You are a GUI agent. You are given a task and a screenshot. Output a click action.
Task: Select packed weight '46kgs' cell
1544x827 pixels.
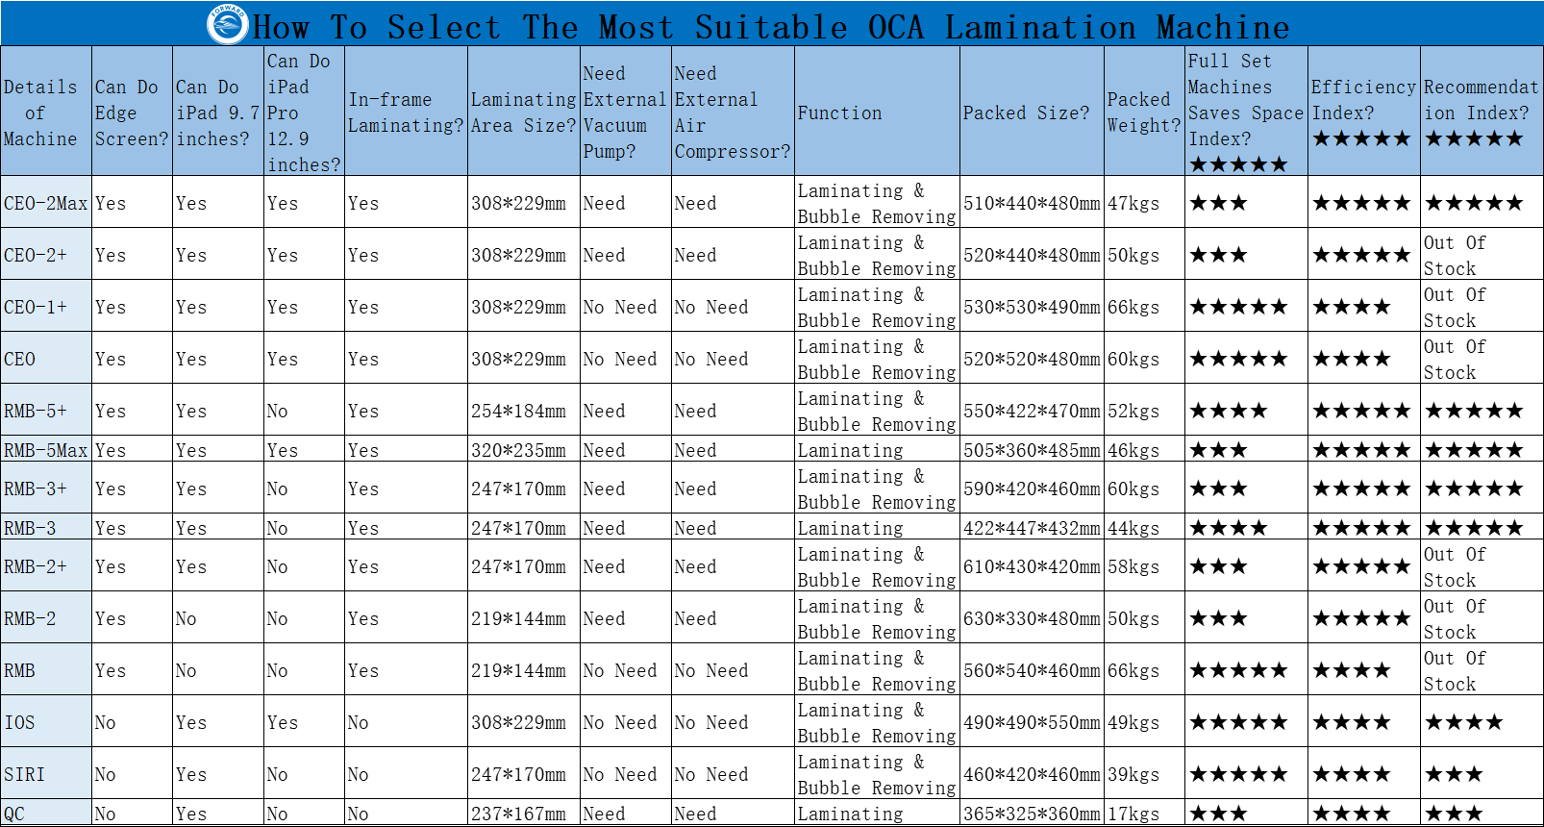pos(1144,450)
